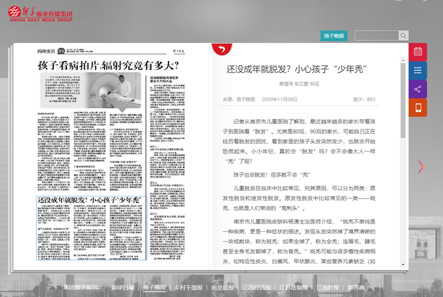Click the date 2020年11月08日

click(280, 100)
